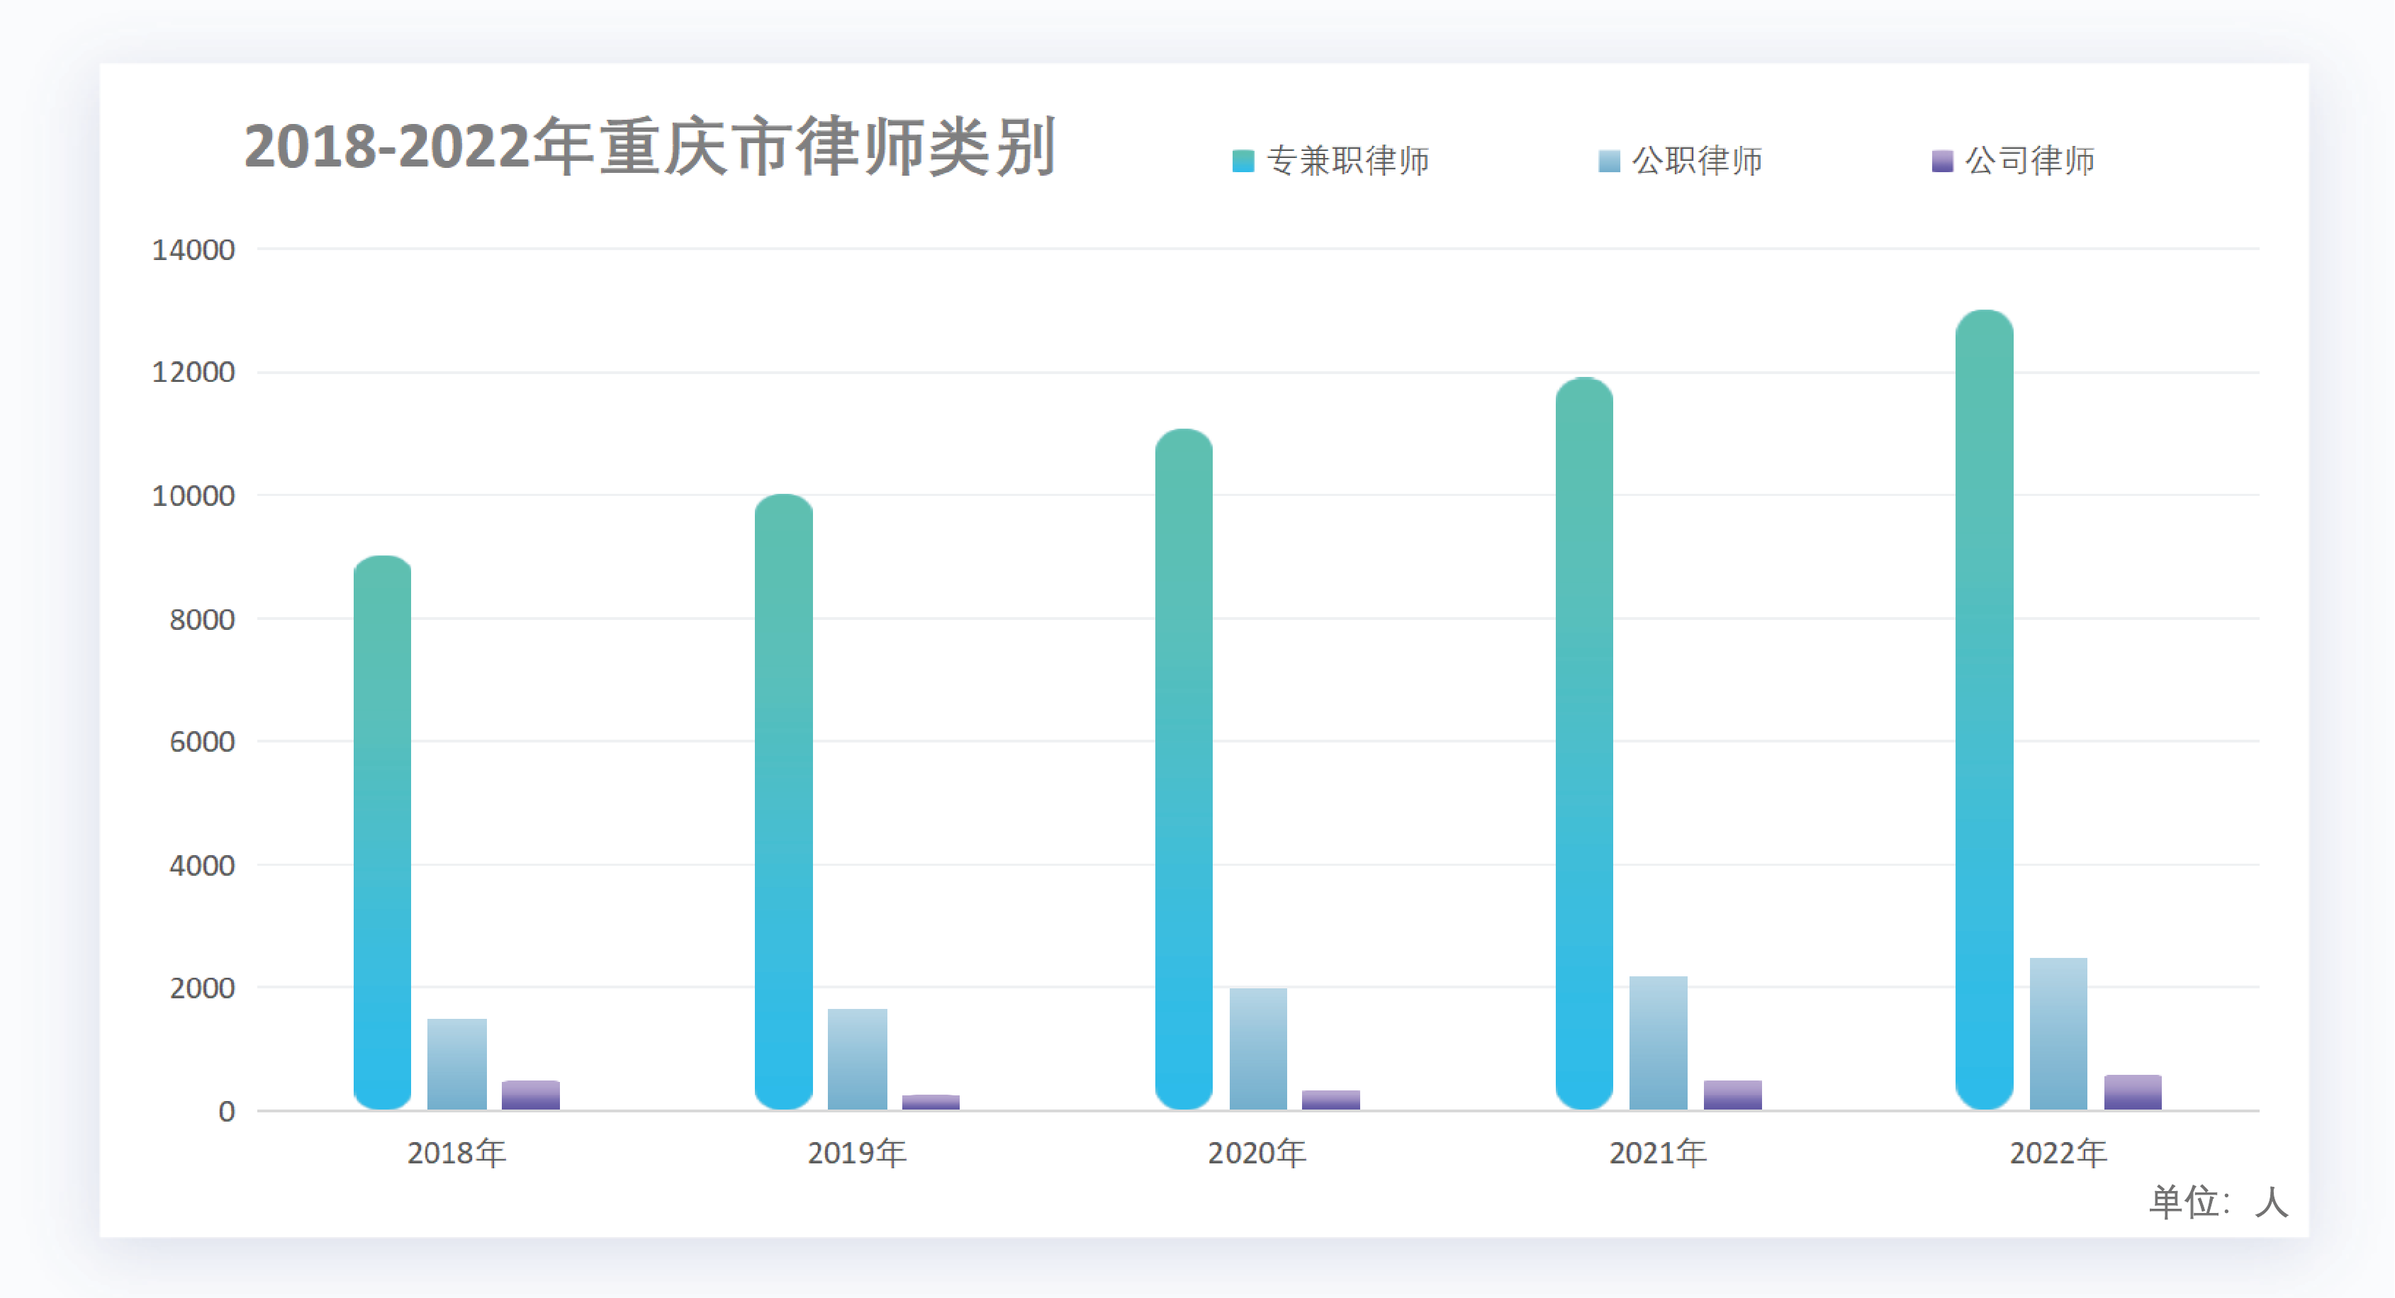
Task: Select the 专兼职律师 legend label
Action: [1347, 162]
